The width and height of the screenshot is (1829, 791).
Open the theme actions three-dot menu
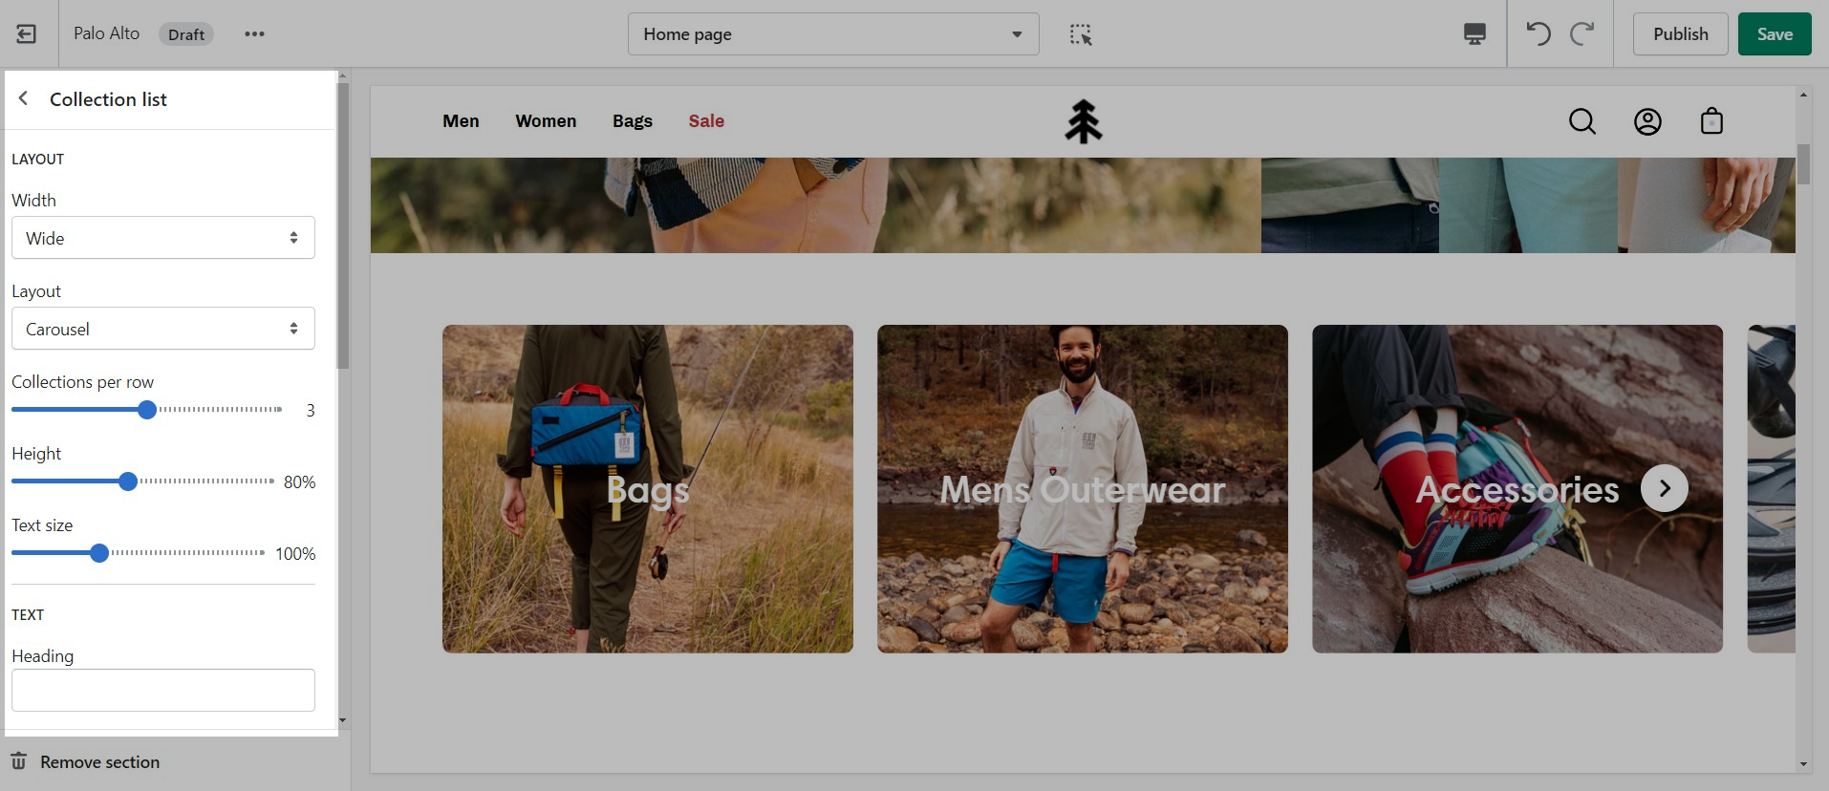254,34
